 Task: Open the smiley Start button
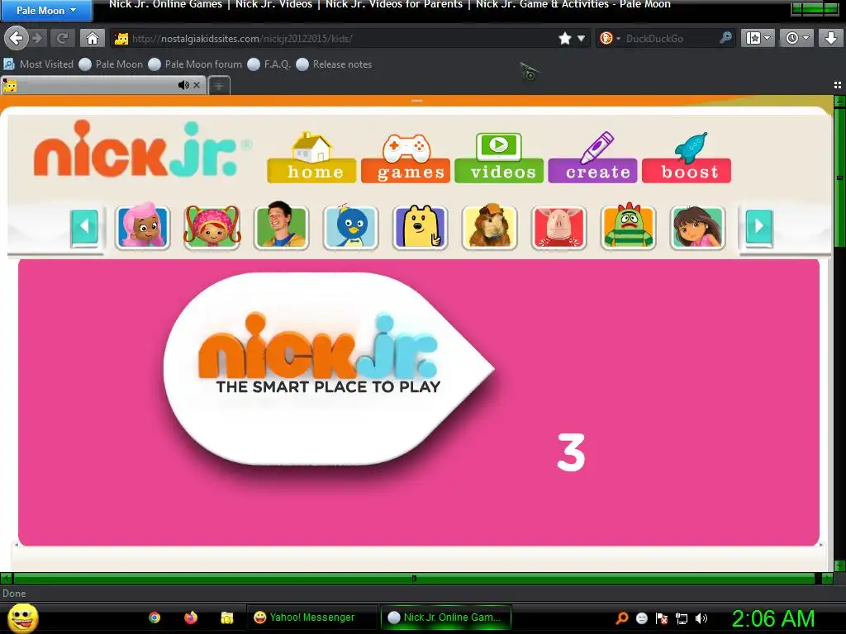tap(22, 617)
